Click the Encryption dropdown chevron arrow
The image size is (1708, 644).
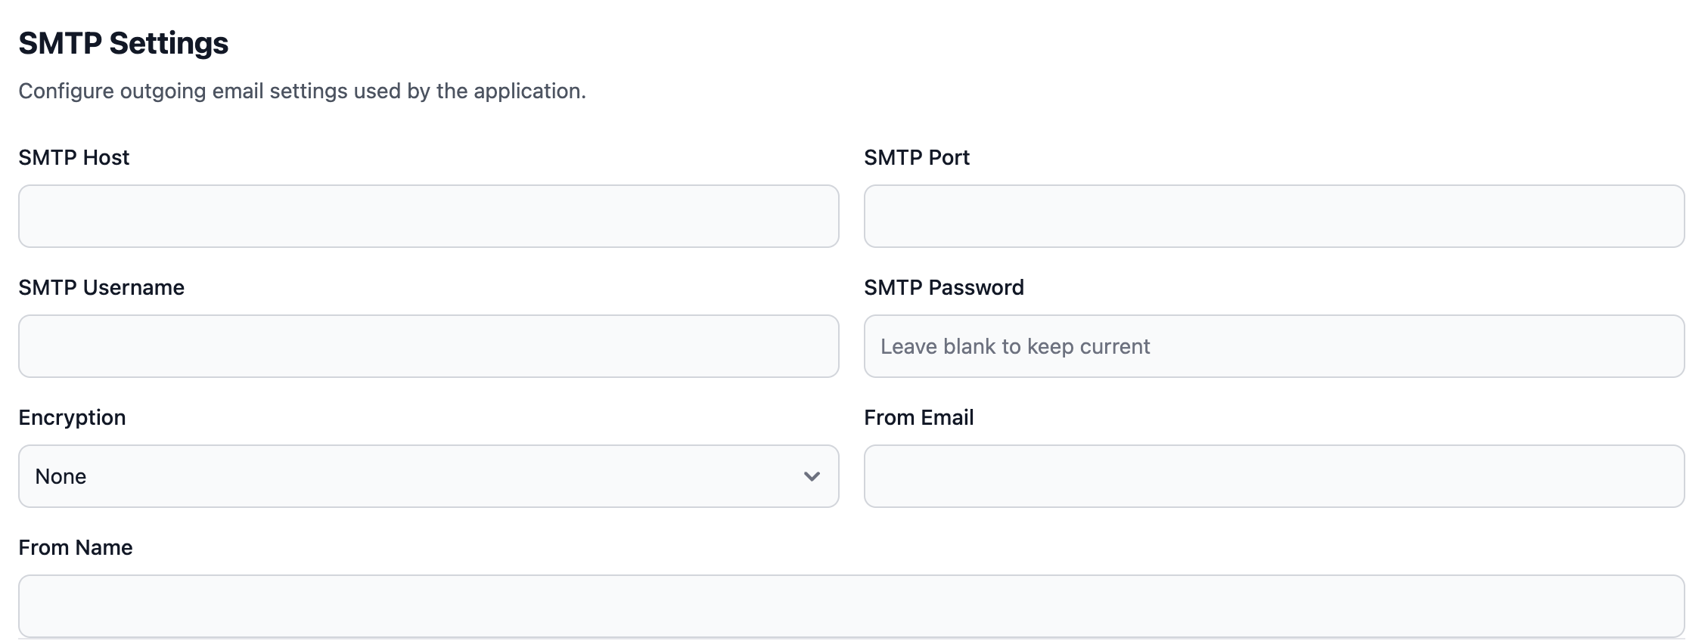click(x=812, y=476)
